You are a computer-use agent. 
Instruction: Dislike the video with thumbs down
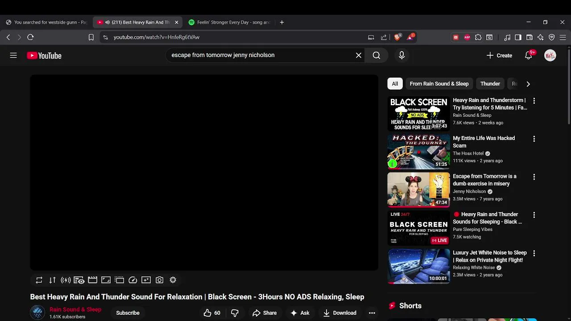(235, 313)
